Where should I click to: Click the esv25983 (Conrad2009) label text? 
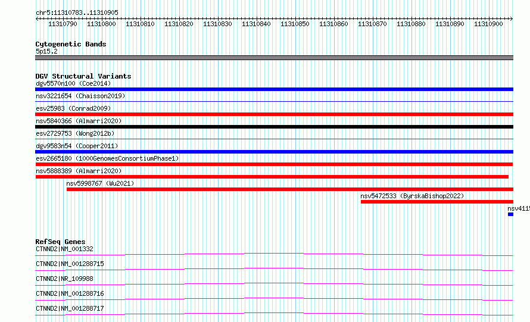tap(73, 108)
